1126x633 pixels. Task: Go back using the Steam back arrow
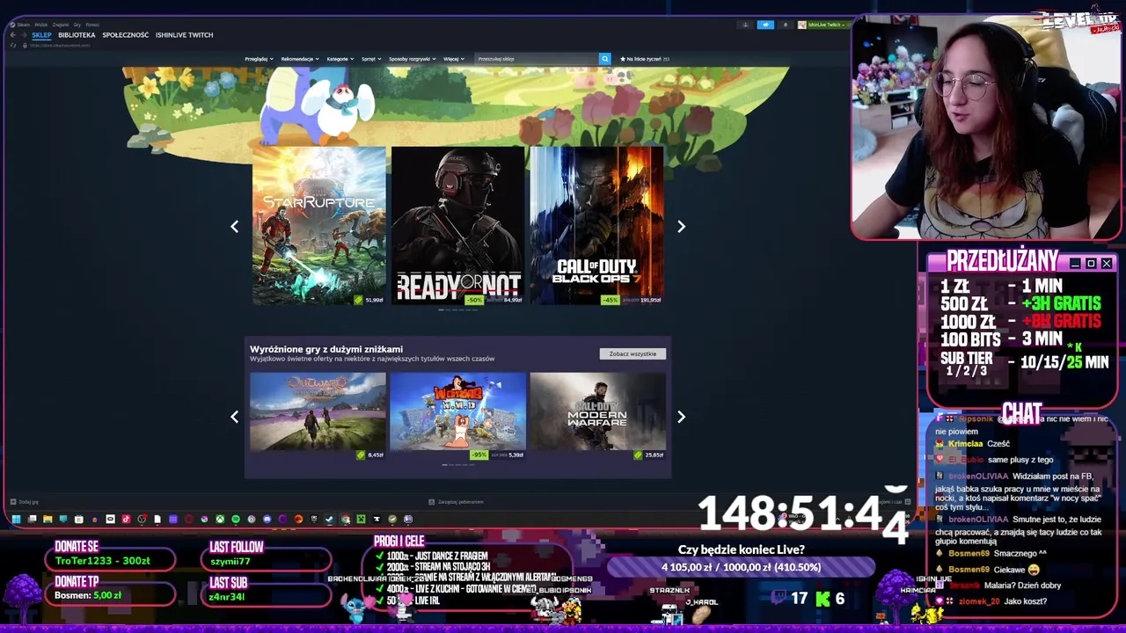point(13,35)
